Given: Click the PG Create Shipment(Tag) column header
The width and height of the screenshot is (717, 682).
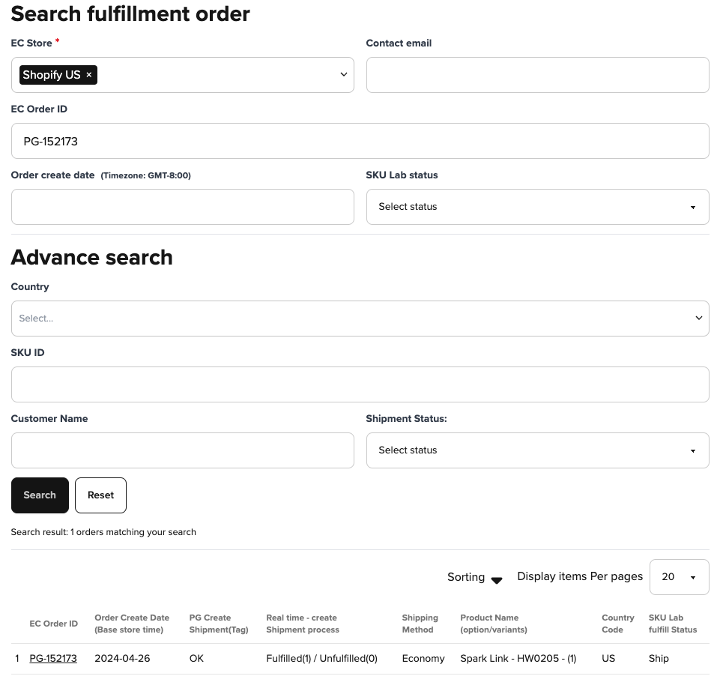Looking at the screenshot, I should coord(219,624).
